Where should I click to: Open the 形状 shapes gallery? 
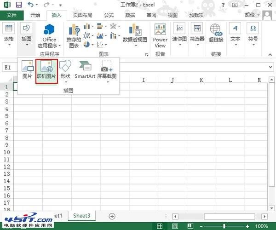(65, 71)
